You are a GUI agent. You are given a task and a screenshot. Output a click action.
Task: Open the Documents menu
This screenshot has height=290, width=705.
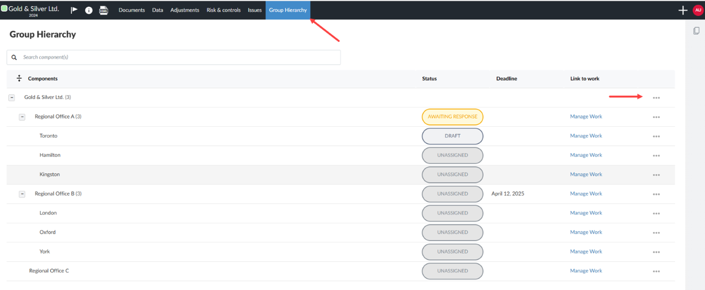tap(132, 10)
